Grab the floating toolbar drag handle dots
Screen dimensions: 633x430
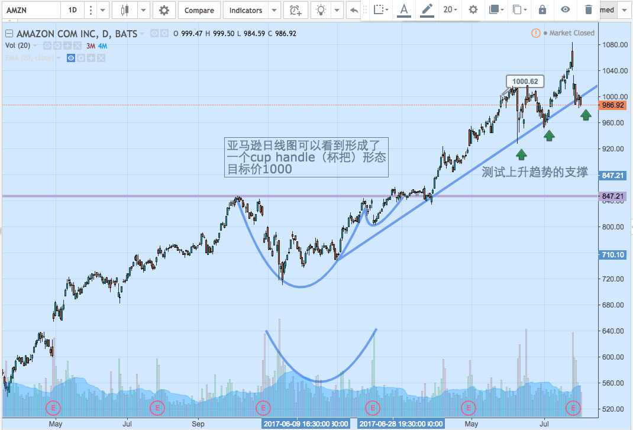click(x=365, y=9)
